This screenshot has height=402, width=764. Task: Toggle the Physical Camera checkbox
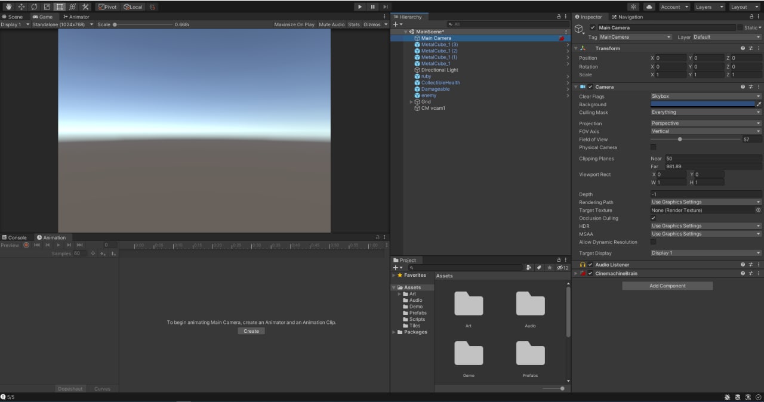(x=653, y=147)
